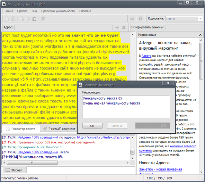Open the first Найдено 100% совпадений link
This screenshot has width=205, height=182.
tap(38, 137)
